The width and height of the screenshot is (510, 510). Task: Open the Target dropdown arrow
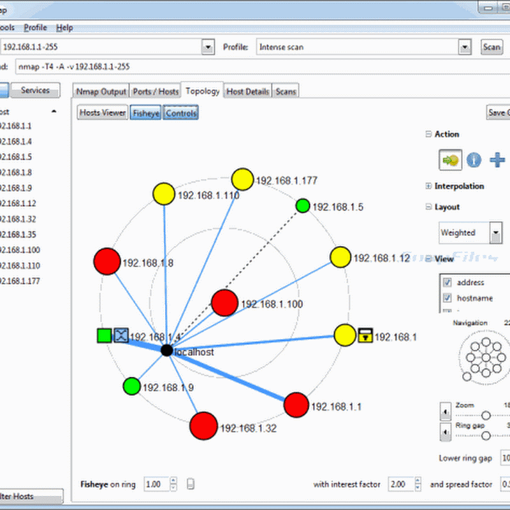click(x=208, y=47)
